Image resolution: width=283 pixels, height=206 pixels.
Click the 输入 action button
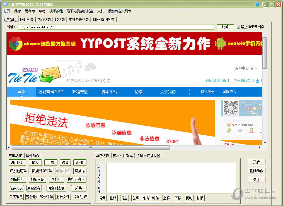click(35, 162)
